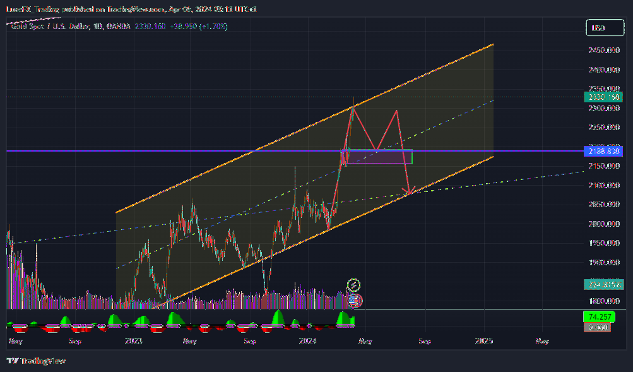Click the grey 0.000 indicator value
Viewport: 633px width, 372px height.
click(x=597, y=327)
